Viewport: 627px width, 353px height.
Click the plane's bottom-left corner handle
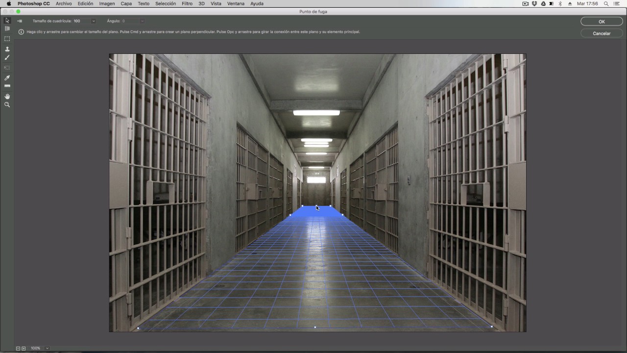[x=138, y=328]
